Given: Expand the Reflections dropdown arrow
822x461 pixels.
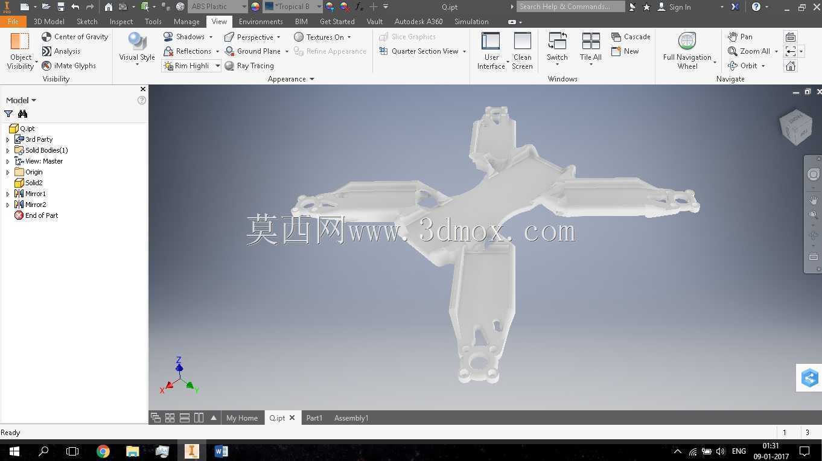Looking at the screenshot, I should pyautogui.click(x=217, y=52).
